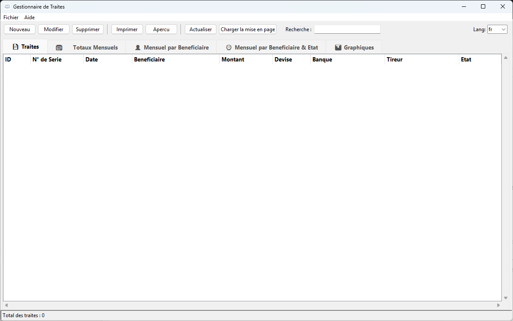Open the Fichier menu
This screenshot has width=513, height=321.
11,18
